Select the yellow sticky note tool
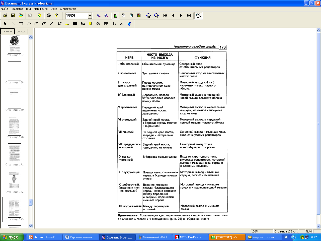Viewport: 321px width, 241px height. pos(90,24)
